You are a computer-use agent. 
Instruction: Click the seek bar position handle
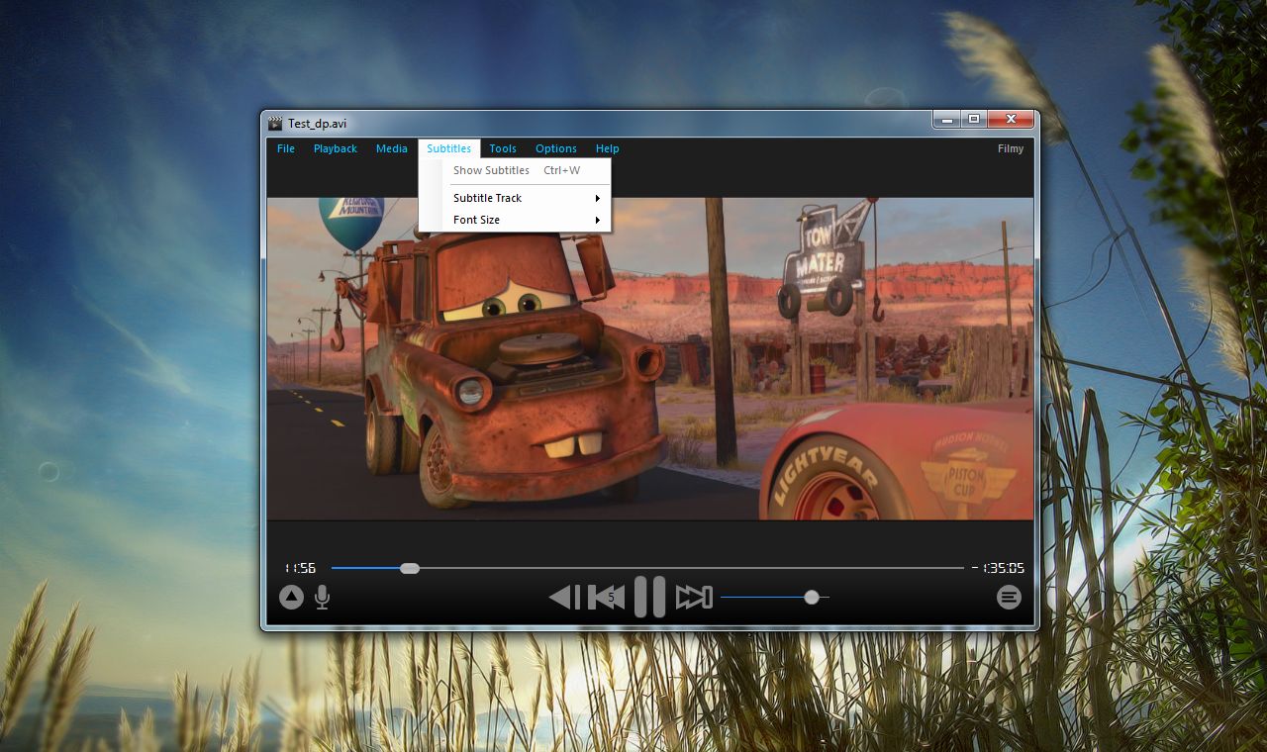pos(410,568)
